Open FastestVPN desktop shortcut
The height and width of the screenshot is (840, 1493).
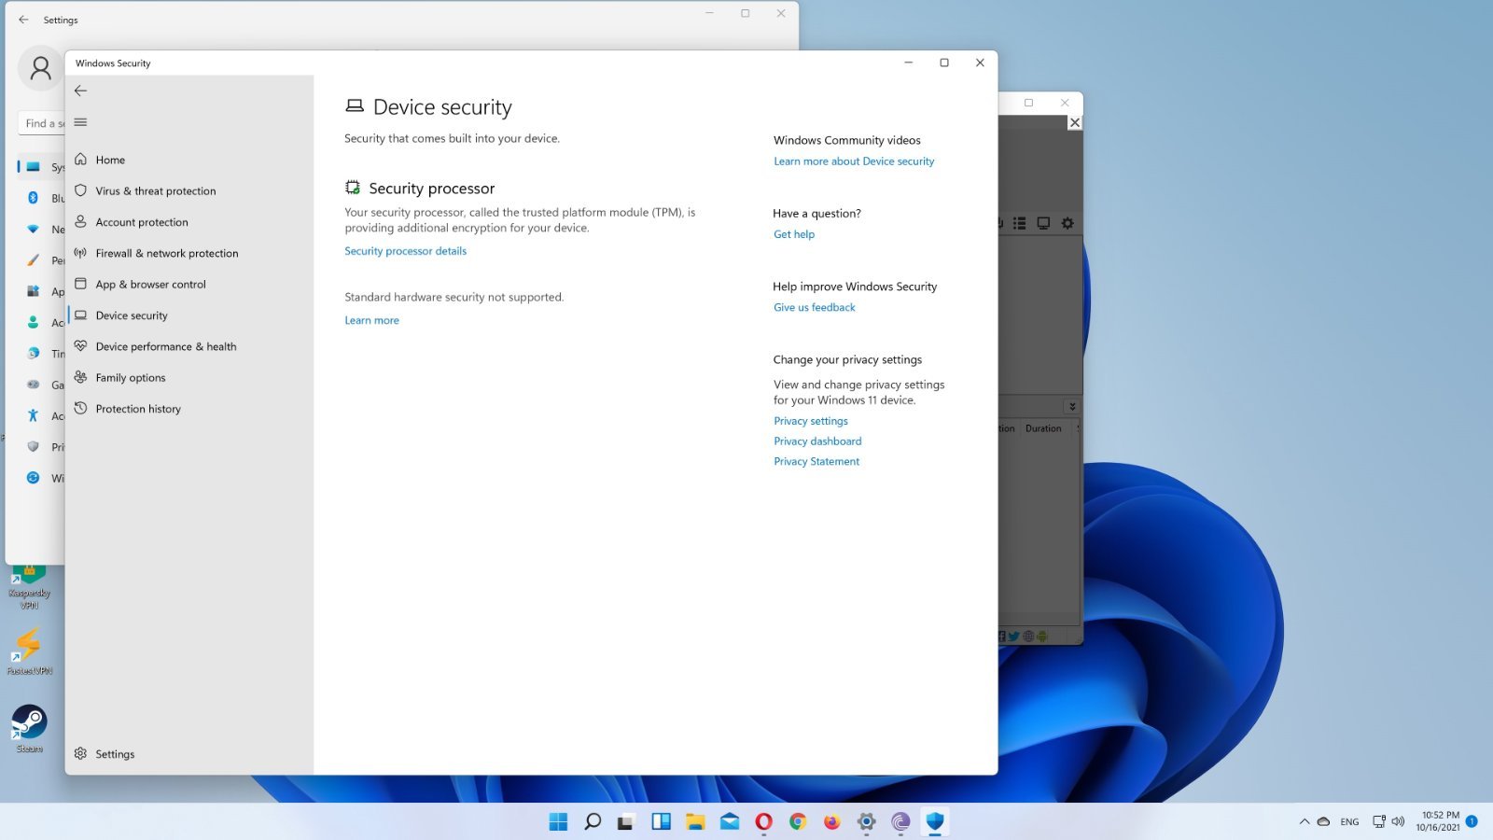29,651
